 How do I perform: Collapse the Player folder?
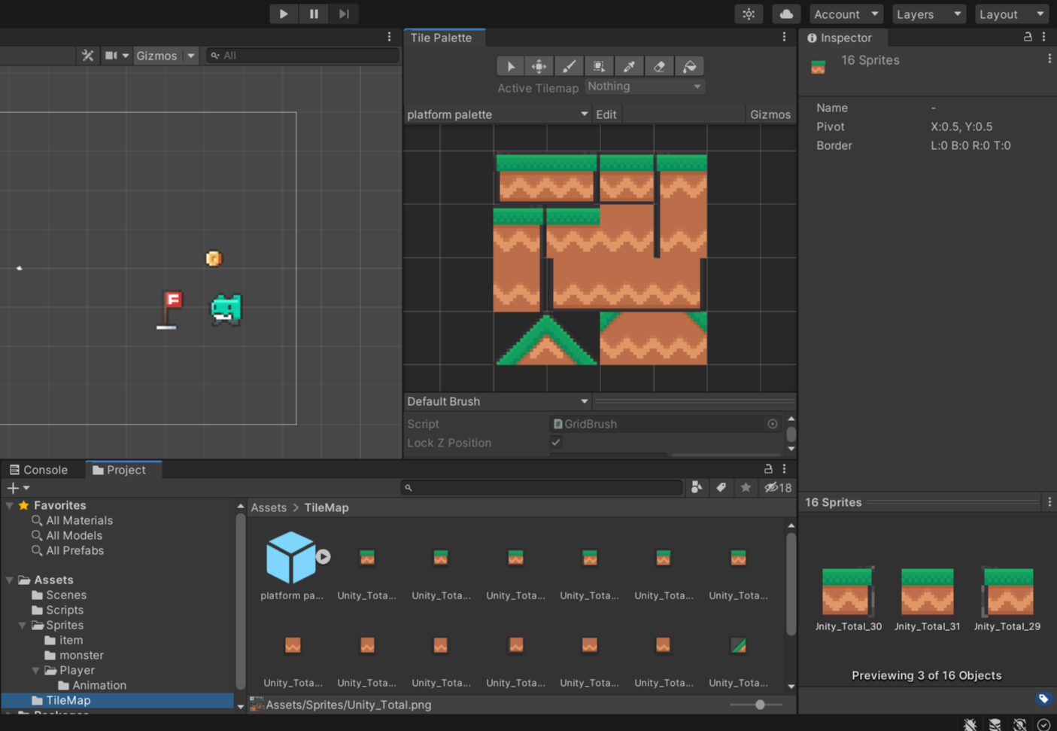[x=35, y=671]
